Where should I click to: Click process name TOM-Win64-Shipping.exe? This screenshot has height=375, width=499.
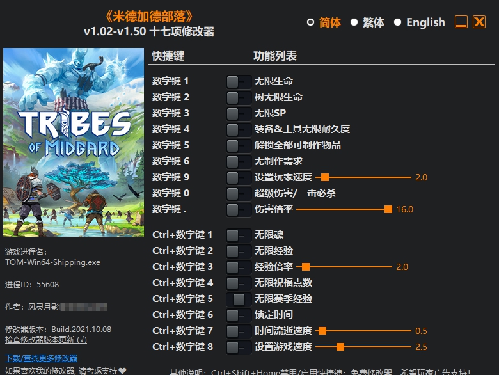click(x=53, y=262)
